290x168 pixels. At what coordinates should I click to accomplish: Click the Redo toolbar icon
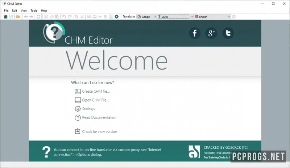70,17
